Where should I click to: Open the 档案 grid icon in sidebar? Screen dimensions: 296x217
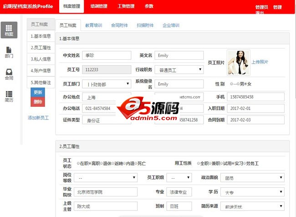[9, 30]
